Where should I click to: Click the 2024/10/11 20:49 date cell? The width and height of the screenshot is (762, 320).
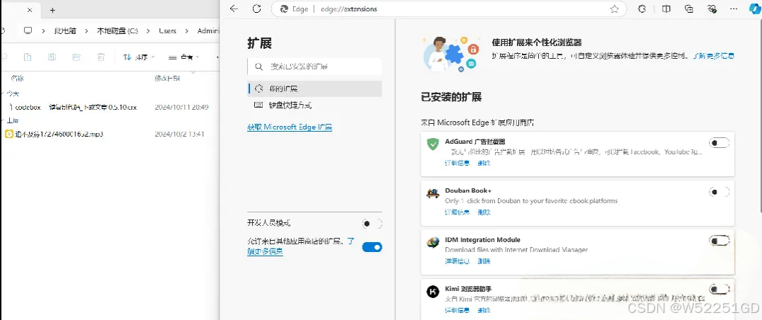[181, 107]
